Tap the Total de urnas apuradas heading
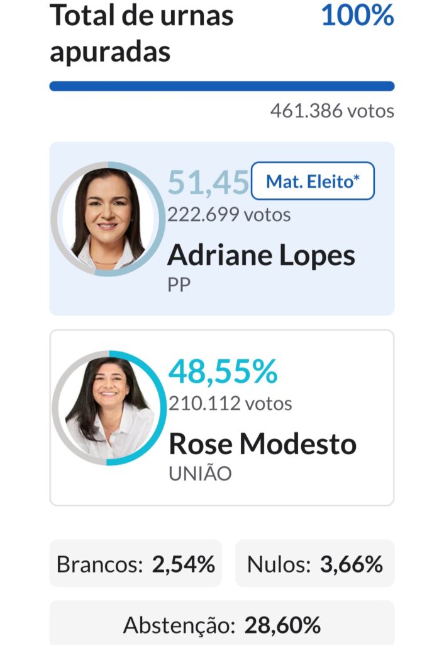Image resolution: width=444 pixels, height=645 pixels. pos(142,34)
